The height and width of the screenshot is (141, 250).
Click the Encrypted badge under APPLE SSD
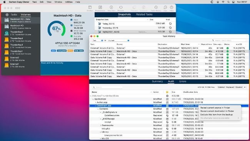pyautogui.click(x=62, y=51)
